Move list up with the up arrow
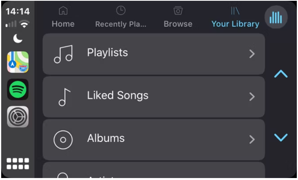This screenshot has width=298, height=180. 281,74
